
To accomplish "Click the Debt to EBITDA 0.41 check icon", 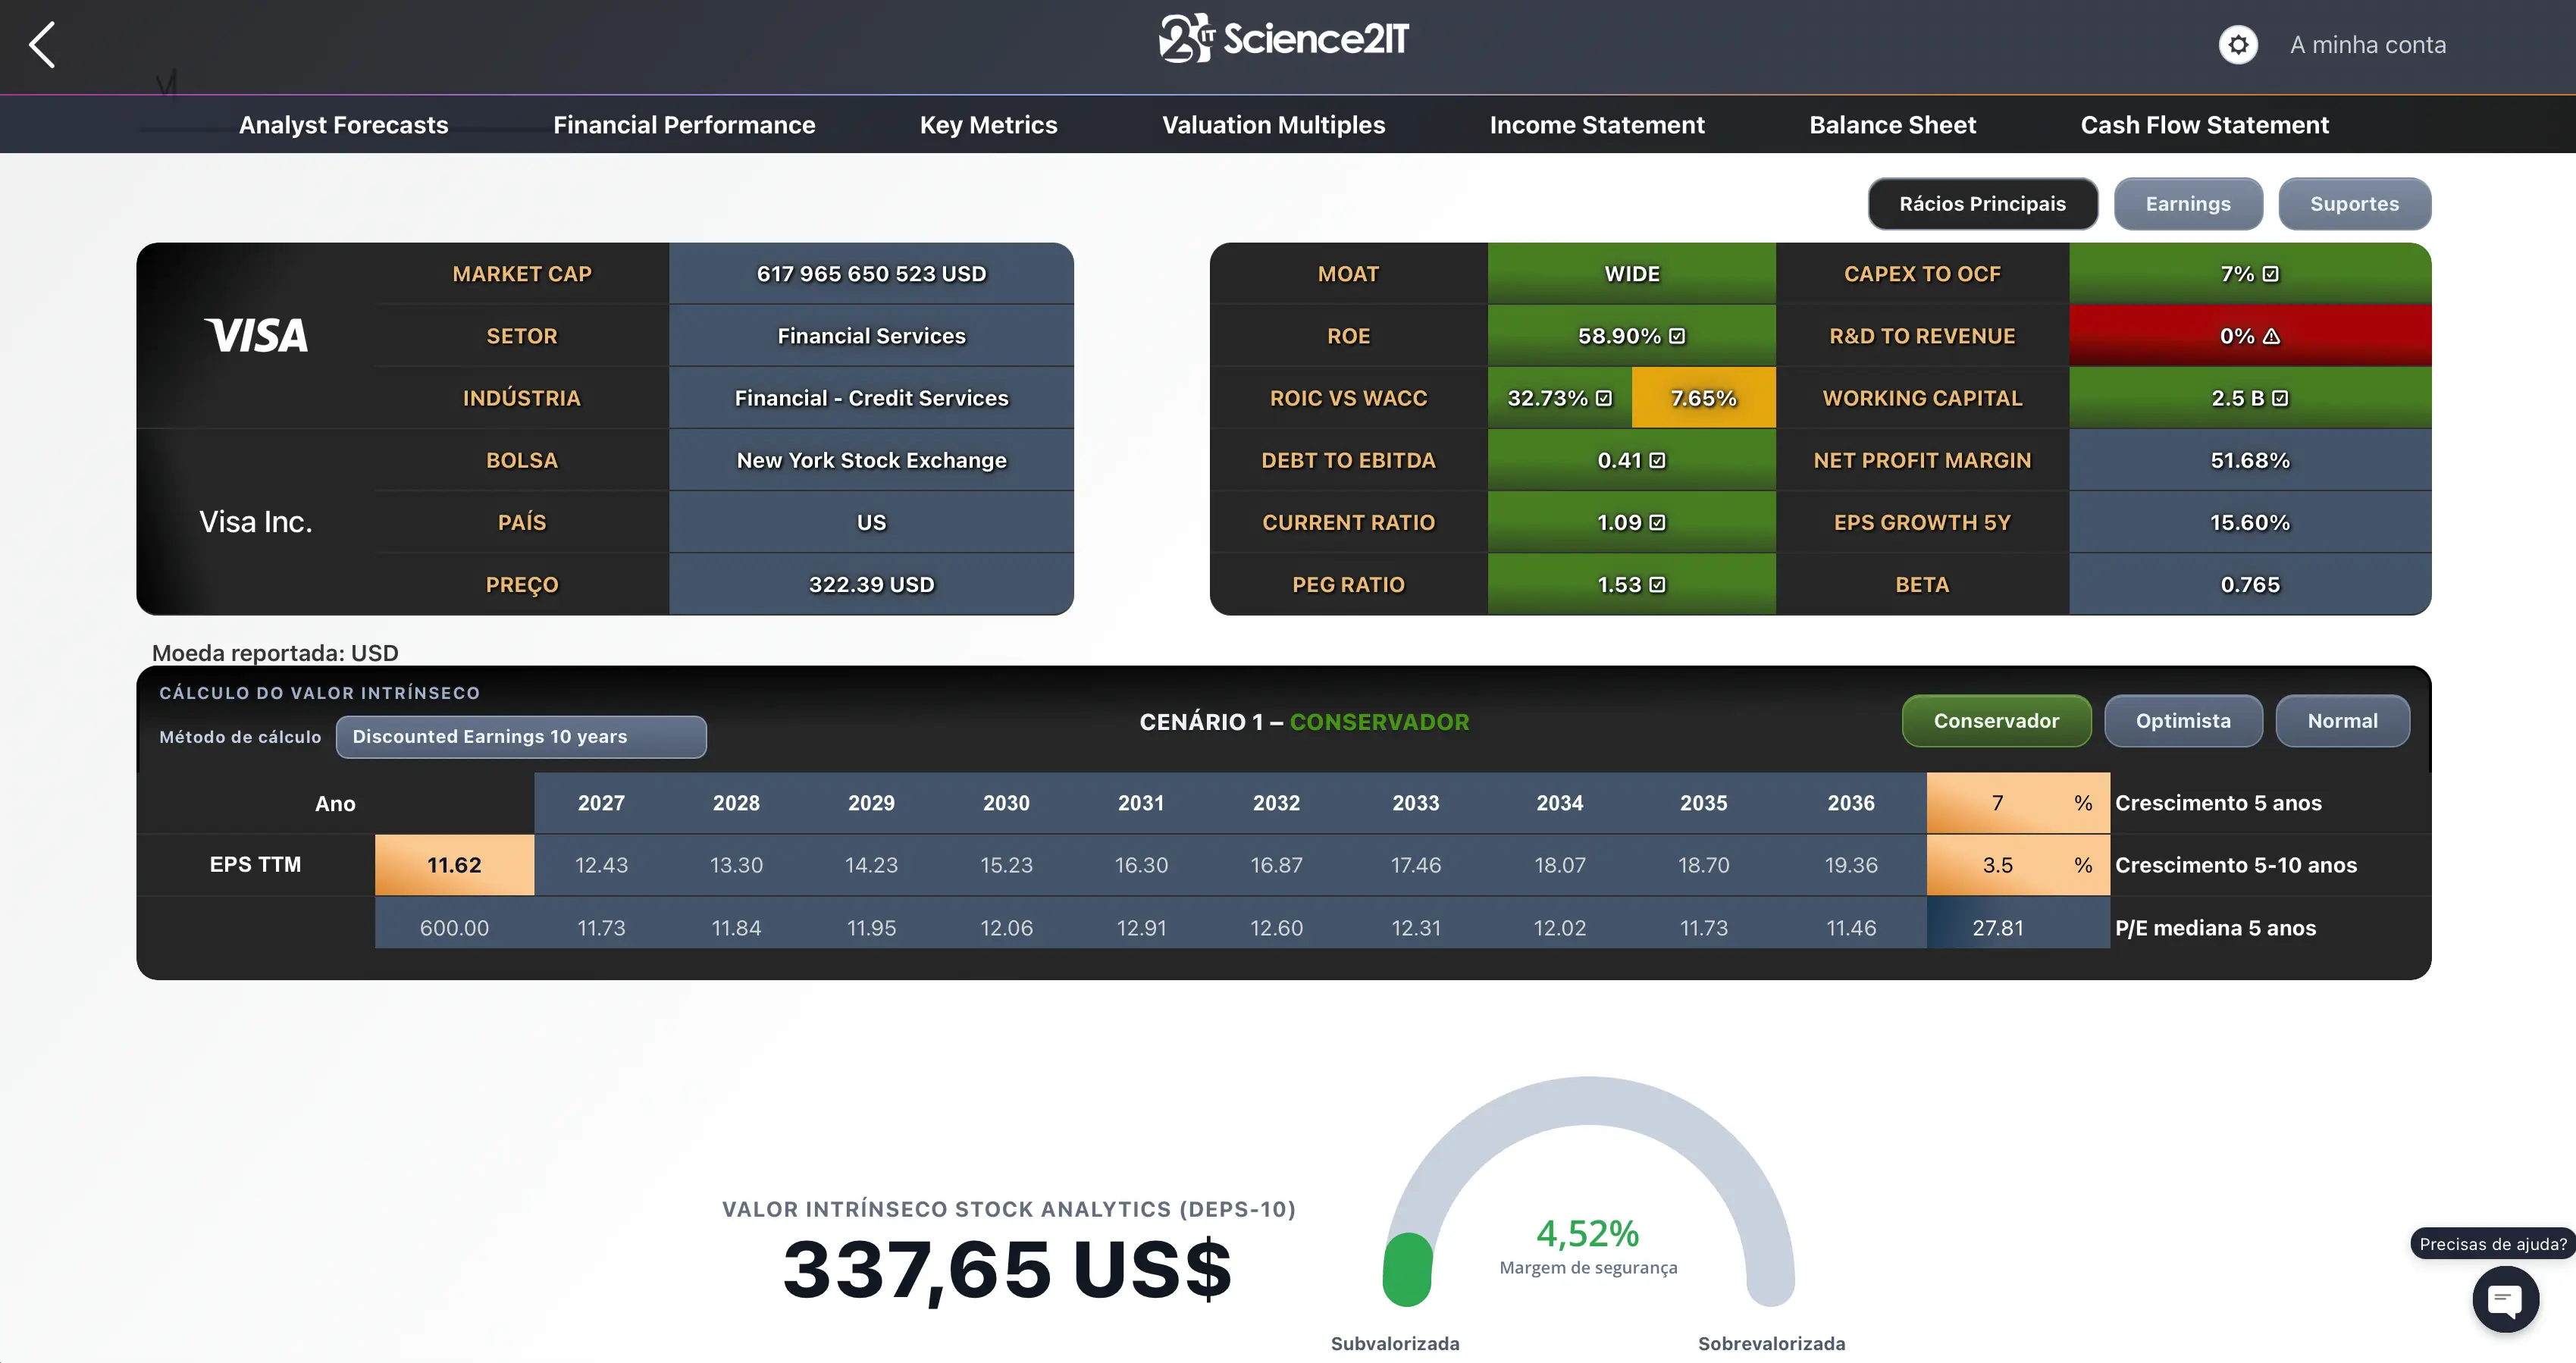I will (1657, 460).
